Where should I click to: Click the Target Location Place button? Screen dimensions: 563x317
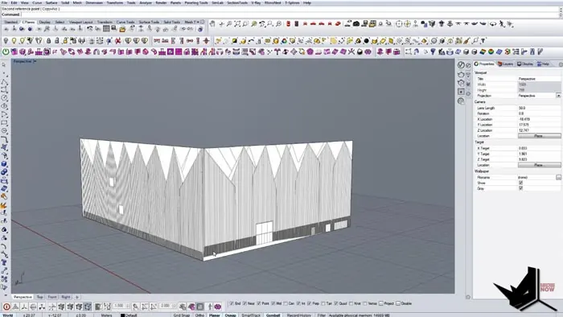click(540, 165)
